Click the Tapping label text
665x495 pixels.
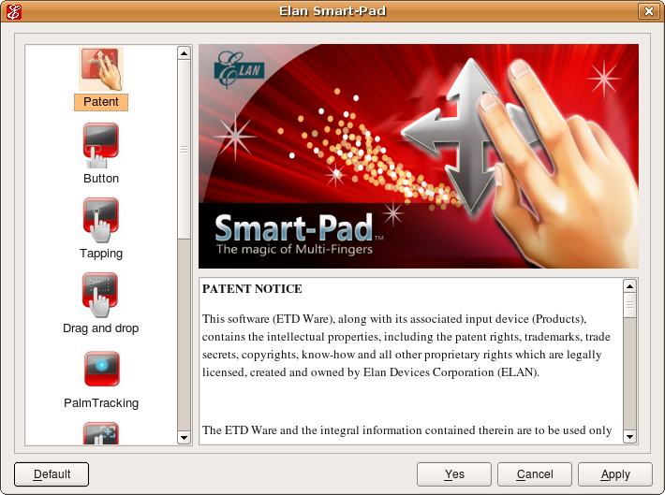pos(101,254)
